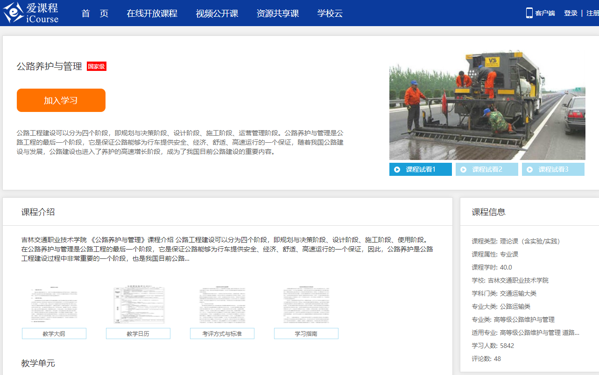Navigate to 资源共享课 section
The width and height of the screenshot is (599, 375).
[277, 14]
